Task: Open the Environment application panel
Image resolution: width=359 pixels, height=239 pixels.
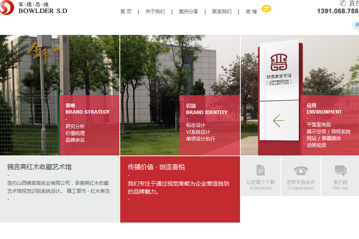Action: tap(330, 125)
